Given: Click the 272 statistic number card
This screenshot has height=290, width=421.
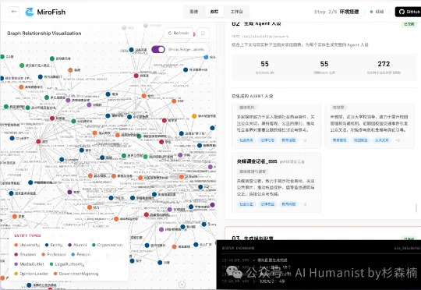Looking at the screenshot, I should click(384, 67).
